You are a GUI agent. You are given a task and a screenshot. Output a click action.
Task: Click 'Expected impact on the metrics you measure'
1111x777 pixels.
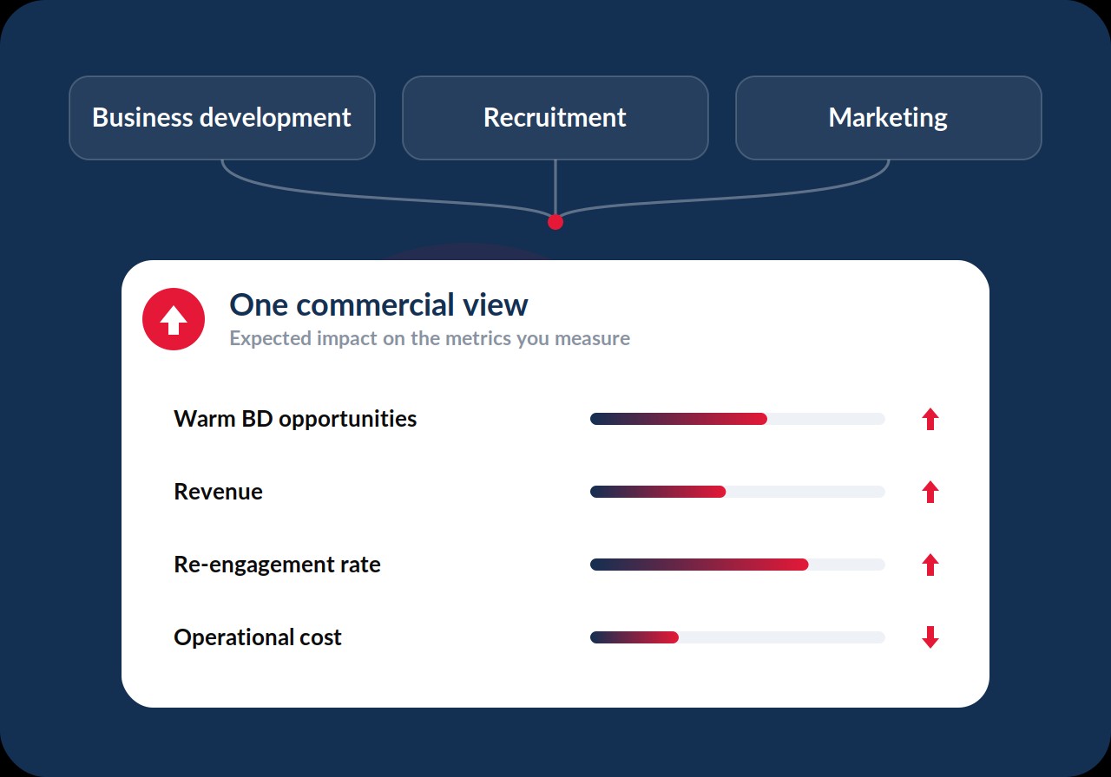430,339
